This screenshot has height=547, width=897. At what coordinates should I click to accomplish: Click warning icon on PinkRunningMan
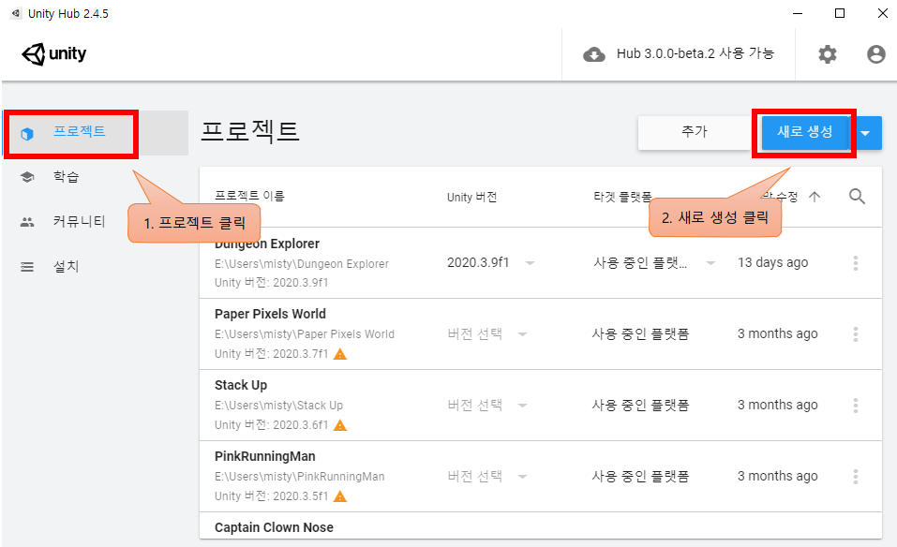[340, 496]
